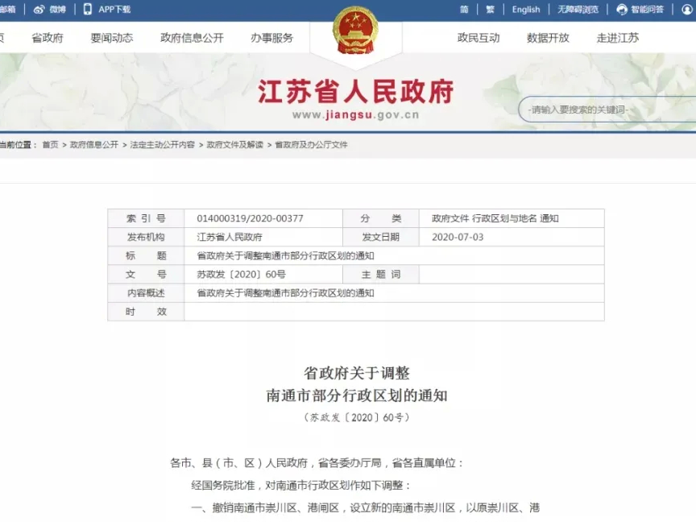Screen dimensions: 696x522
Task: Click the APP下载 text link
Action: [114, 10]
